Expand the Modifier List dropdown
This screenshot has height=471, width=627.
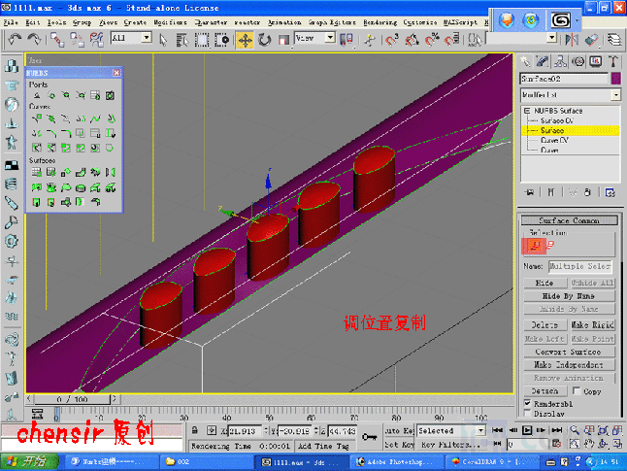pos(615,95)
